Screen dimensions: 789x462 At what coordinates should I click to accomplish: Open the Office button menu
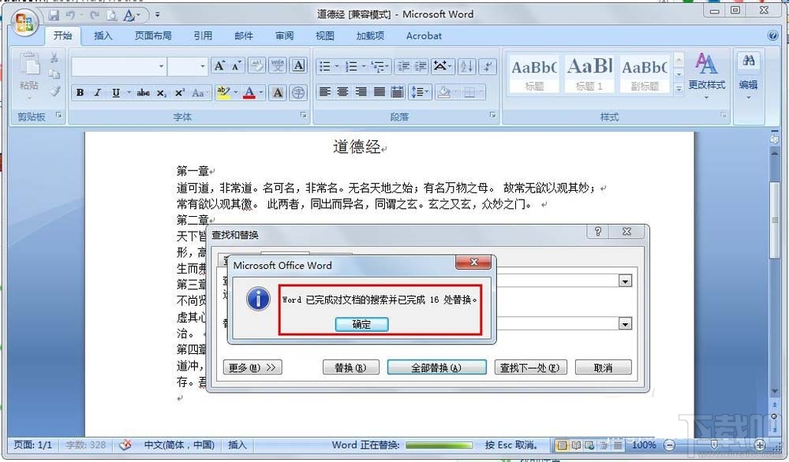(x=24, y=22)
